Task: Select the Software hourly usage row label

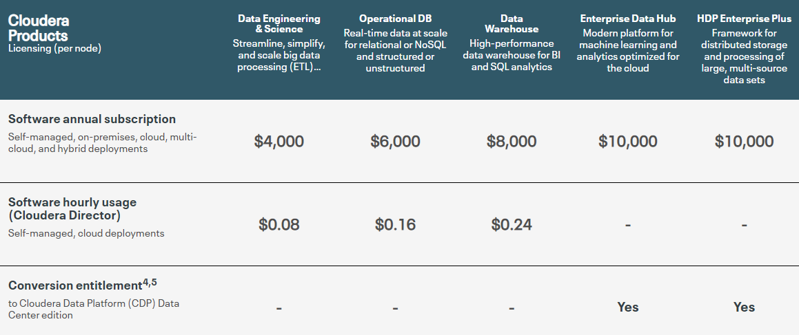Action: [72, 208]
